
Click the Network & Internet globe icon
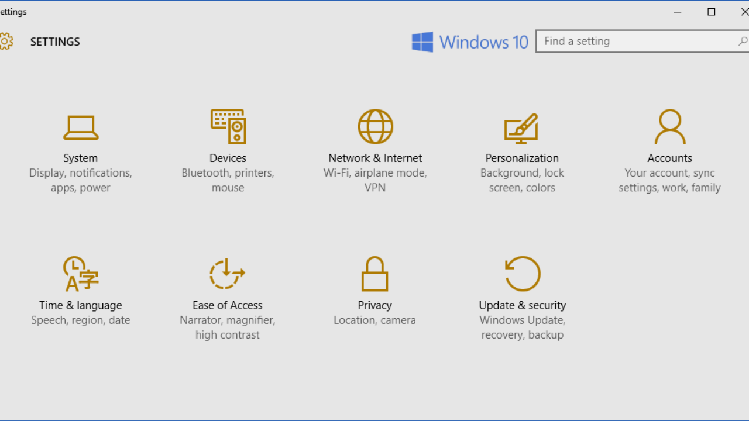tap(375, 126)
